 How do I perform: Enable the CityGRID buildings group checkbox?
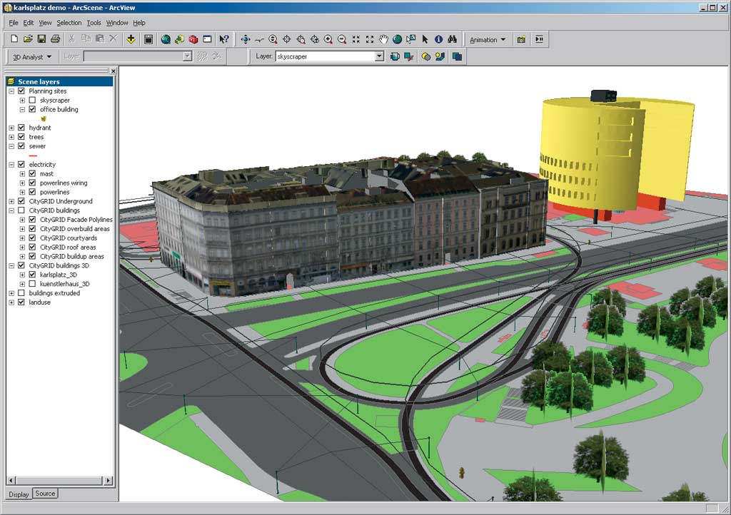(21, 210)
